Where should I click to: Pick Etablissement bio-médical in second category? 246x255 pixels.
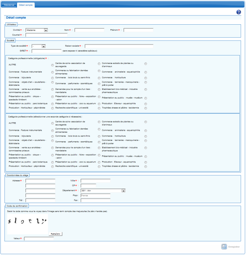click(x=146, y=148)
